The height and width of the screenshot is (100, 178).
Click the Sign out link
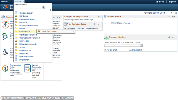pyautogui.click(x=172, y=2)
